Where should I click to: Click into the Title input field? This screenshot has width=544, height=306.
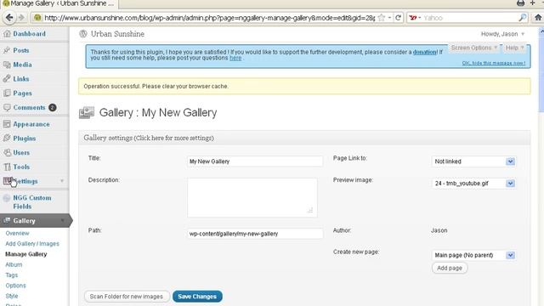pos(255,161)
